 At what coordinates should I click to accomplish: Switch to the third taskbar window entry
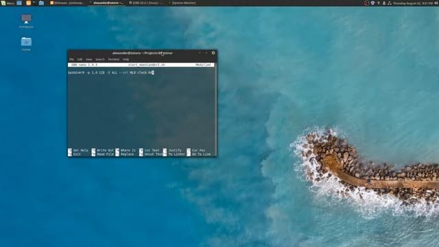pyautogui.click(x=146, y=3)
